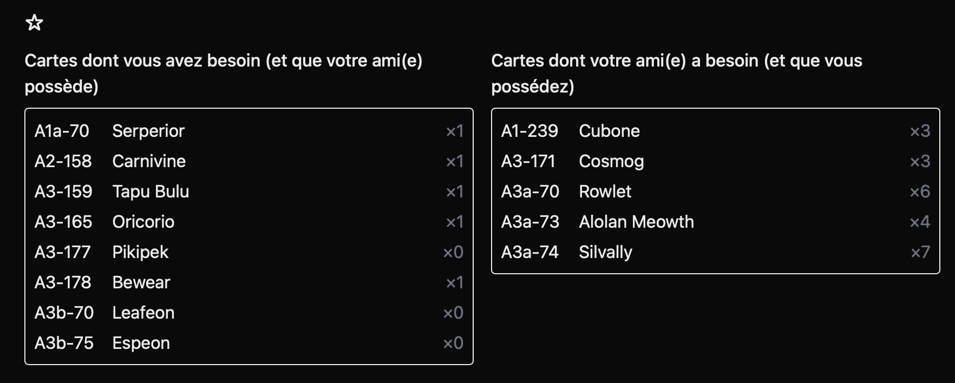Choose the Oricorio card entry
The height and width of the screenshot is (383, 955).
[x=143, y=222]
